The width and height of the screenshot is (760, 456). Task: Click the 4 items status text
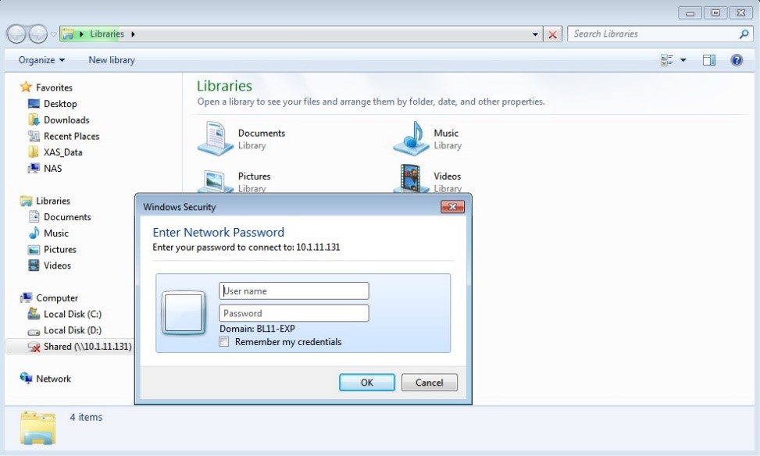tap(86, 417)
